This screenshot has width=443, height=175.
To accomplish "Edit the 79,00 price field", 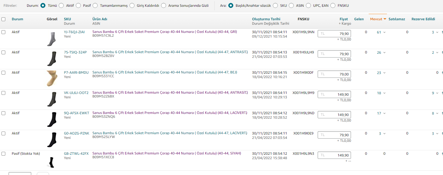I will (334, 74).
